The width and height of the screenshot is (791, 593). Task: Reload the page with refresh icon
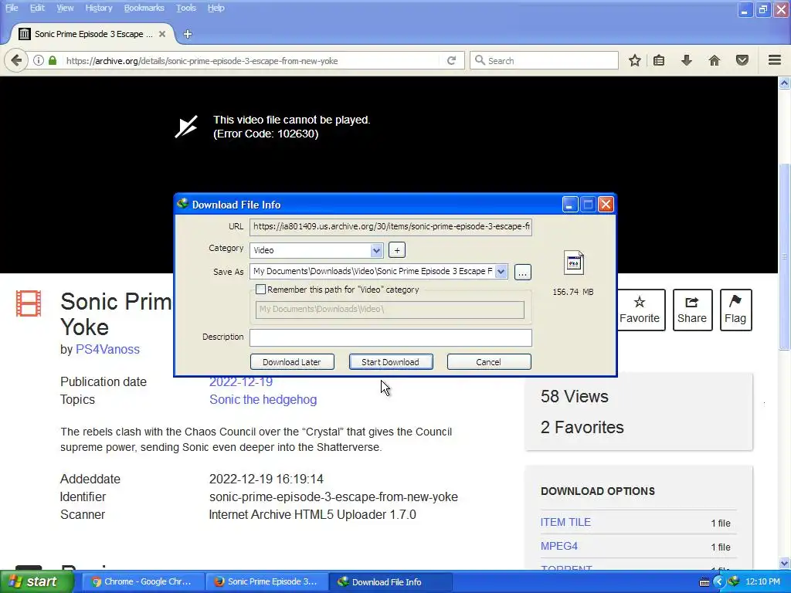[451, 60]
